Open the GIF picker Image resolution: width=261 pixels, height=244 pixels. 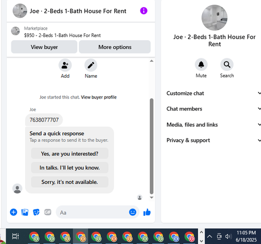point(48,212)
